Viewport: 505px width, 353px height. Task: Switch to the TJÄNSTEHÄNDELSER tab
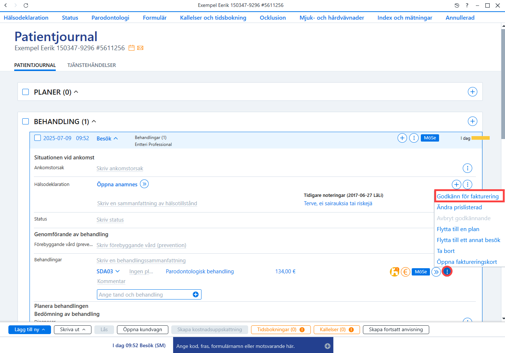[x=91, y=65]
